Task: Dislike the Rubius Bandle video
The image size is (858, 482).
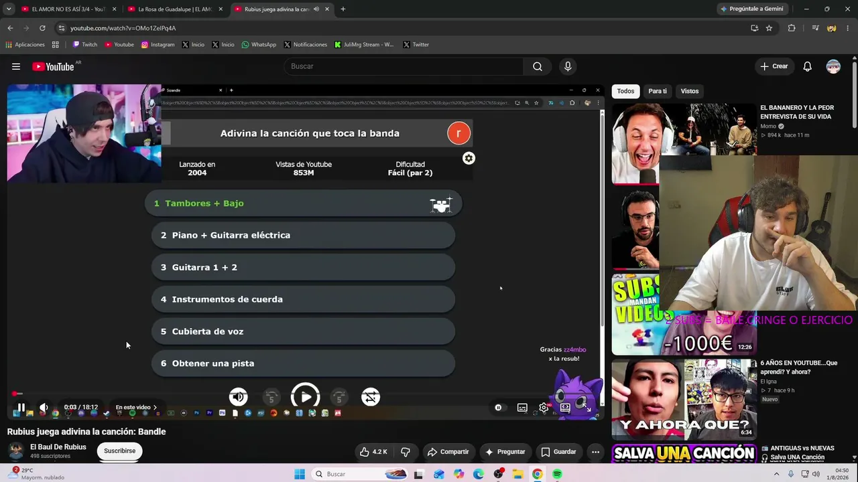Action: [x=405, y=452]
